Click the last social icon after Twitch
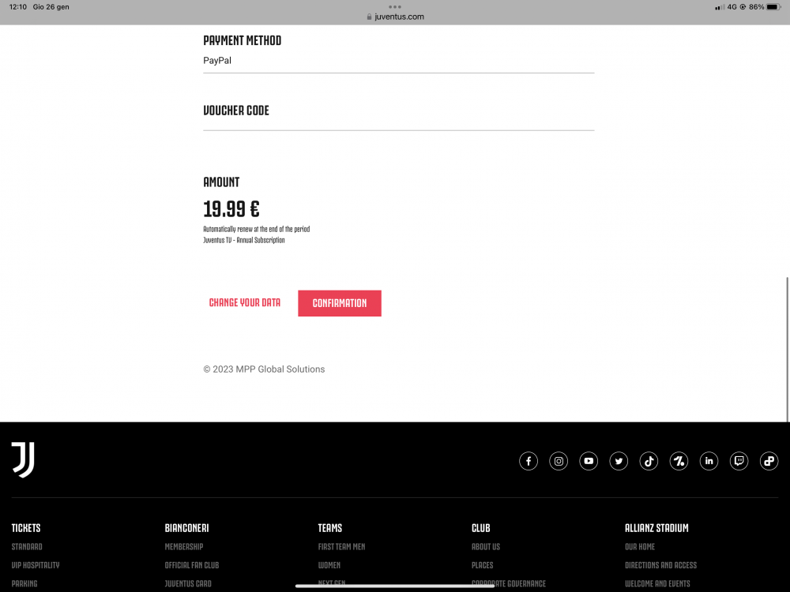Image resolution: width=790 pixels, height=592 pixels. pyautogui.click(x=769, y=461)
